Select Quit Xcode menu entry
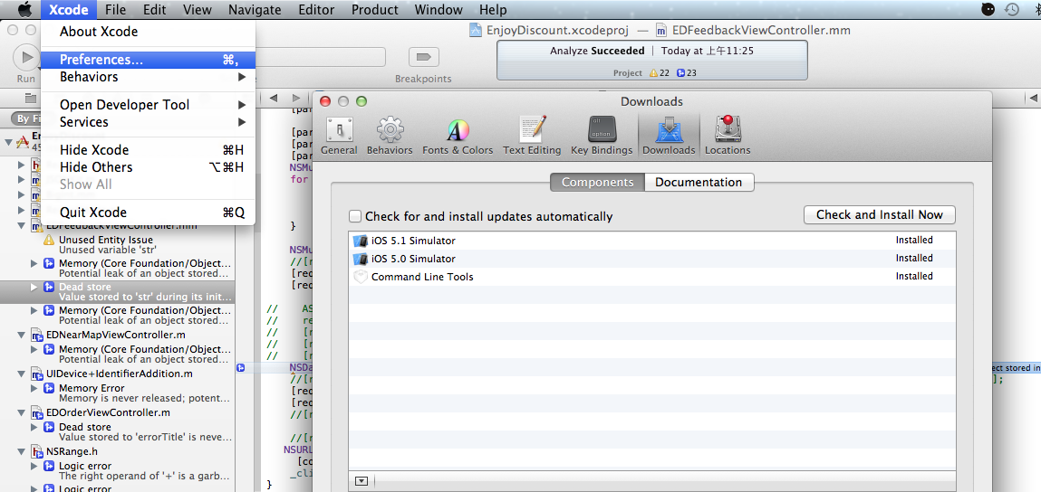This screenshot has width=1041, height=492. click(x=92, y=212)
